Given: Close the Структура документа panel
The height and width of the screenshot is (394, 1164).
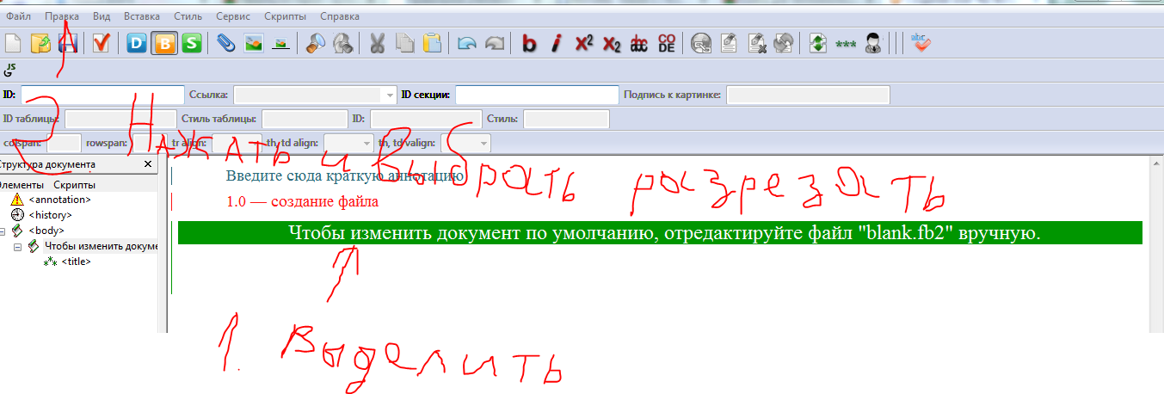Looking at the screenshot, I should [x=147, y=164].
